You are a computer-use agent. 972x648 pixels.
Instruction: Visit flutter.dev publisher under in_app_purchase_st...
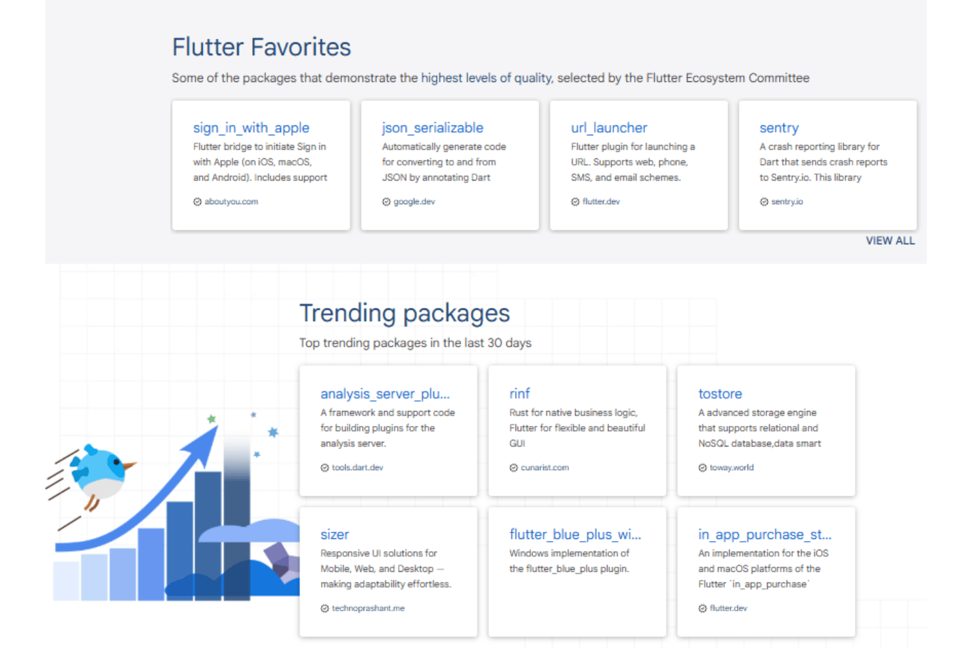[728, 608]
